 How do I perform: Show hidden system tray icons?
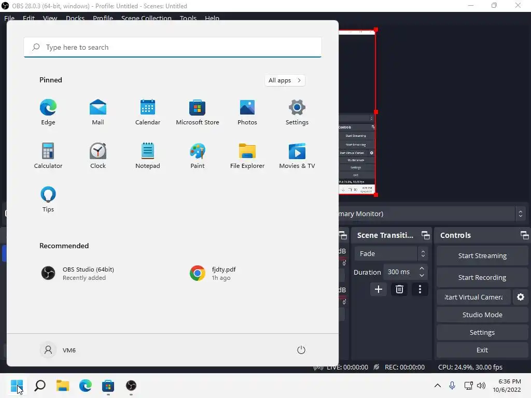click(437, 386)
